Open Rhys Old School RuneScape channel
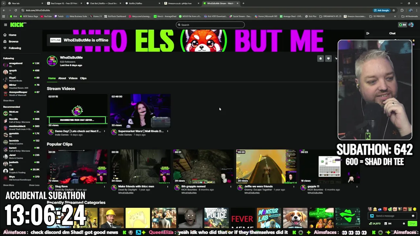The height and width of the screenshot is (236, 420). pos(21,178)
